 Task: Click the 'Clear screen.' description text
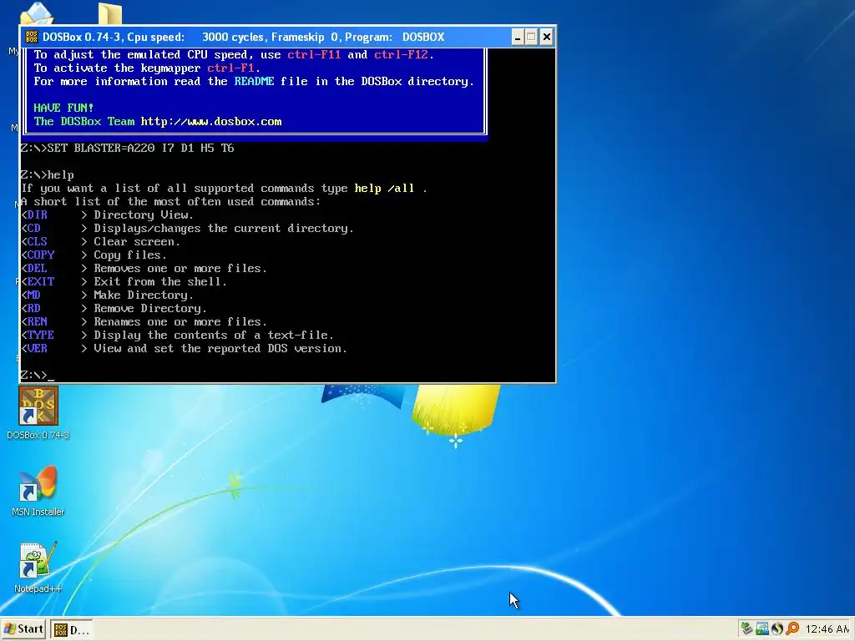tap(137, 241)
